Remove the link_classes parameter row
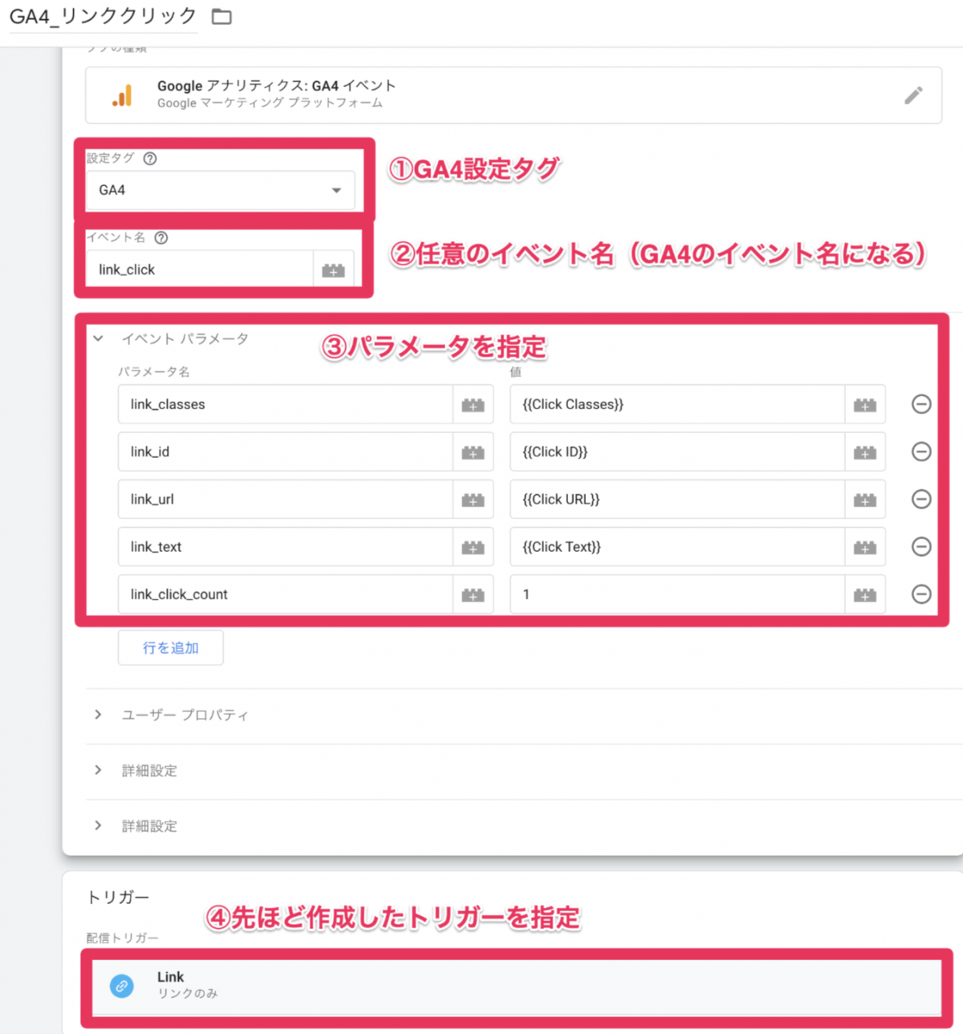Screen dimensions: 963x1034 coord(921,404)
